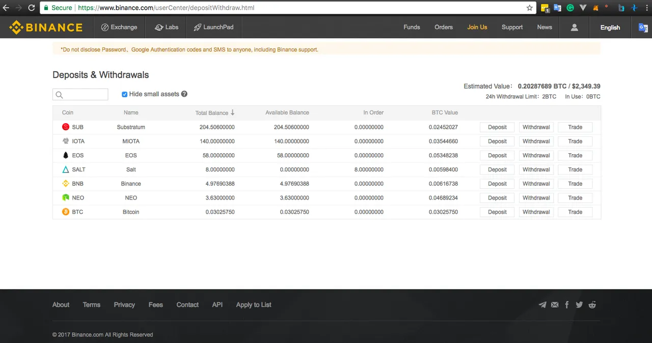
Task: Open the Twitter icon in footer
Action: pyautogui.click(x=579, y=305)
